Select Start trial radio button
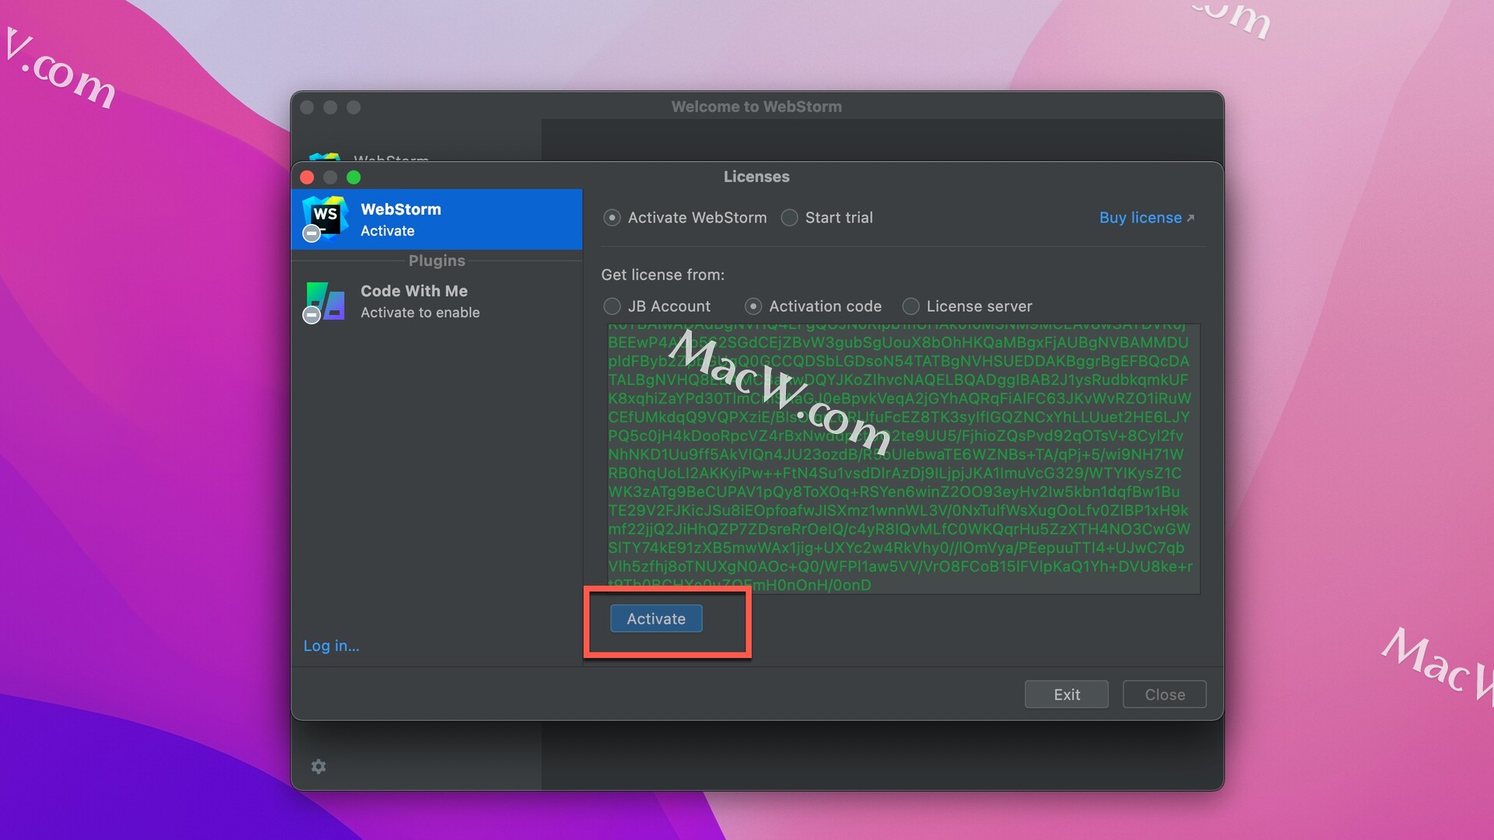1494x840 pixels. pos(789,218)
